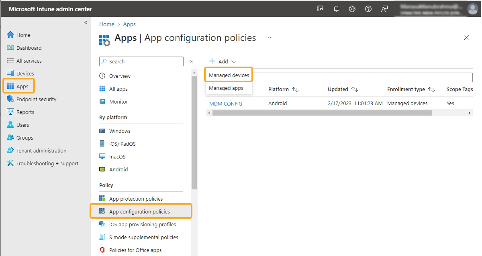Collapse the main left navigation chevron
Image resolution: width=482 pixels, height=256 pixels.
pos(86,23)
